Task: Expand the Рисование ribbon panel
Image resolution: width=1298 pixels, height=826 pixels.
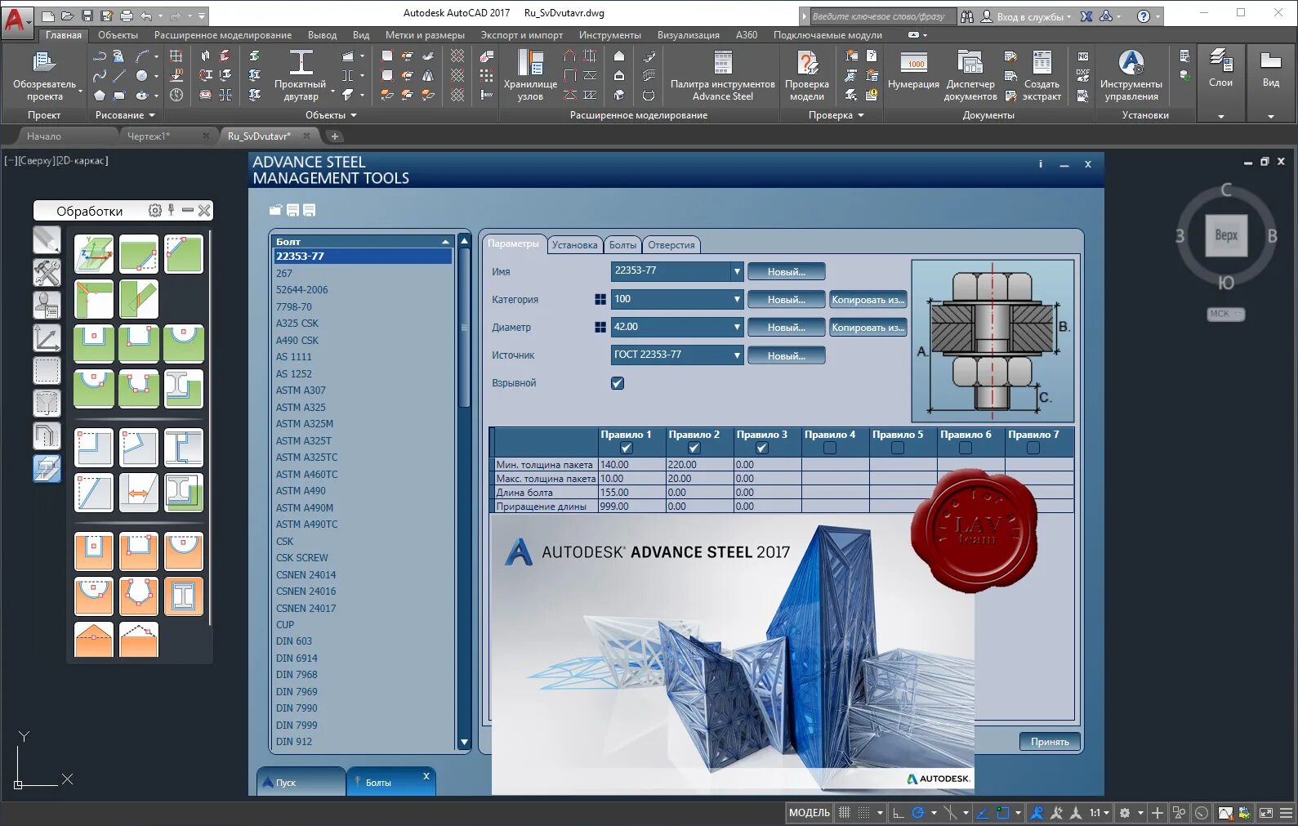Action: [x=125, y=115]
